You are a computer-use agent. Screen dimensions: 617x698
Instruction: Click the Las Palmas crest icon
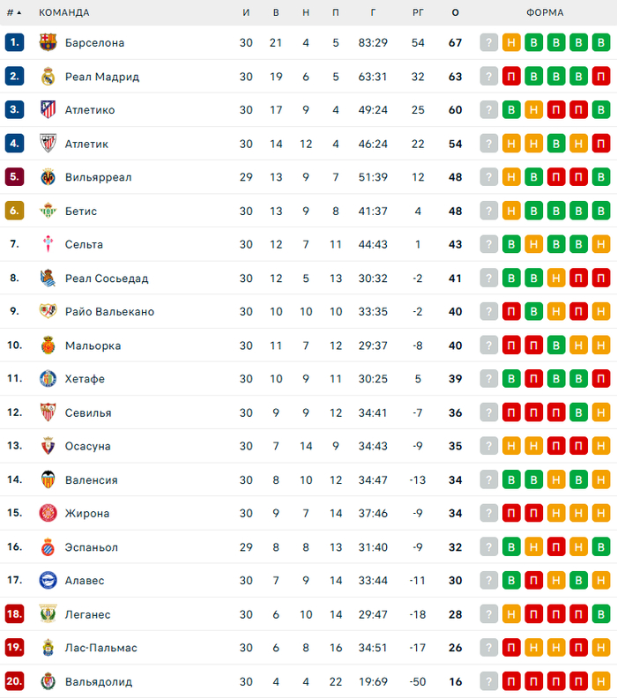click(48, 648)
